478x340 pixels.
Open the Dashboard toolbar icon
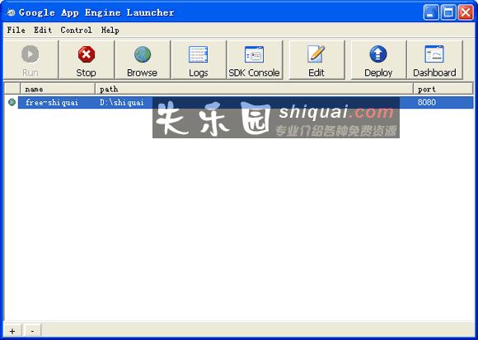434,54
